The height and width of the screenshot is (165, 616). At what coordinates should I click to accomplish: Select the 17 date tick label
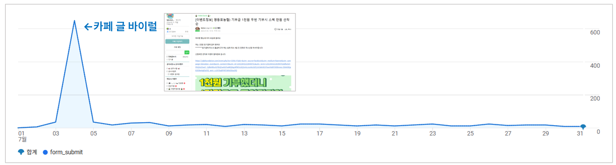click(319, 134)
